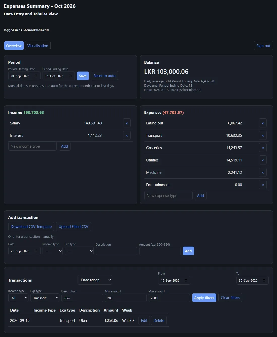The height and width of the screenshot is (337, 277).
Task: Focus the Amount field in Add transaction
Action: (x=160, y=251)
